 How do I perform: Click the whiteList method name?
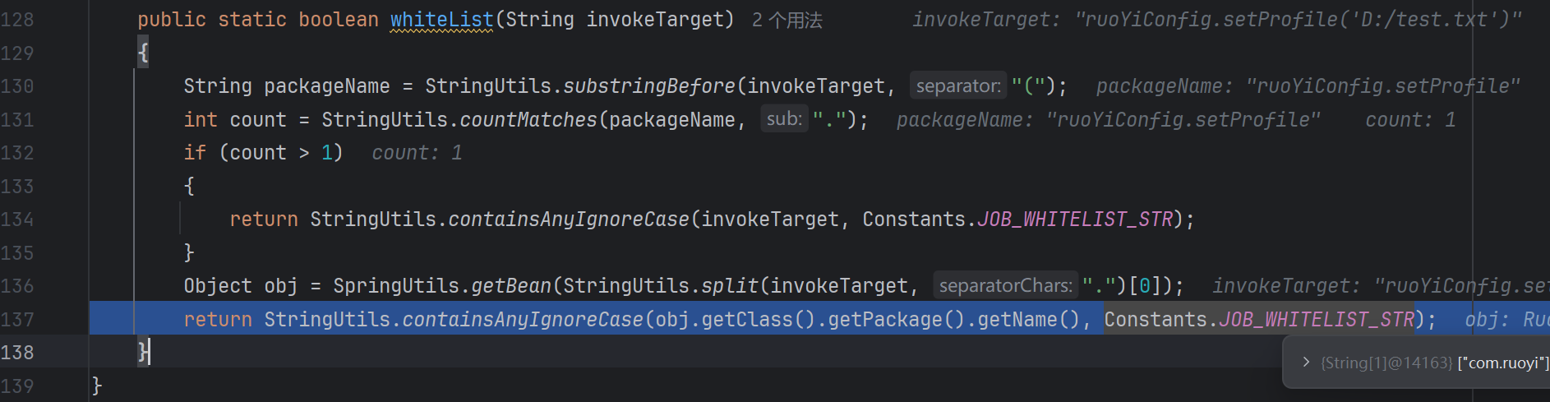pyautogui.click(x=442, y=19)
